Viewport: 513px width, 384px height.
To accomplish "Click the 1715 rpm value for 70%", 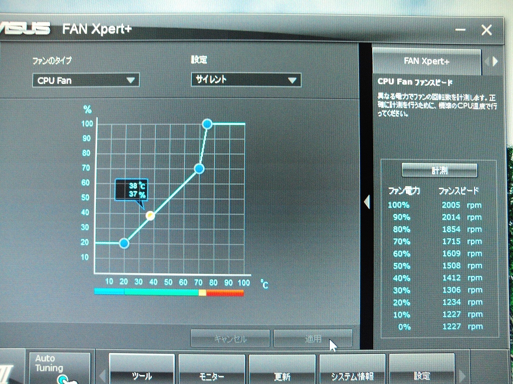I will click(461, 241).
